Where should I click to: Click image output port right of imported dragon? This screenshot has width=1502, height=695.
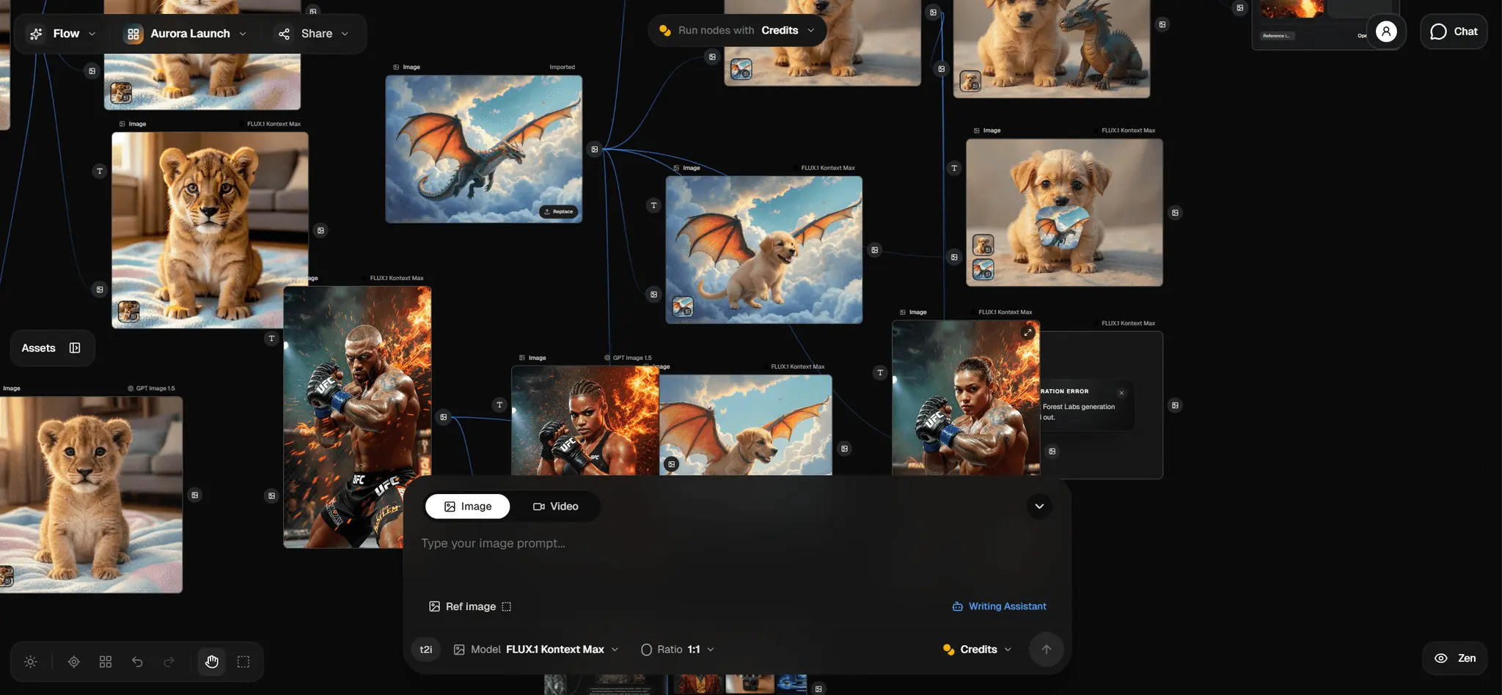tap(595, 149)
